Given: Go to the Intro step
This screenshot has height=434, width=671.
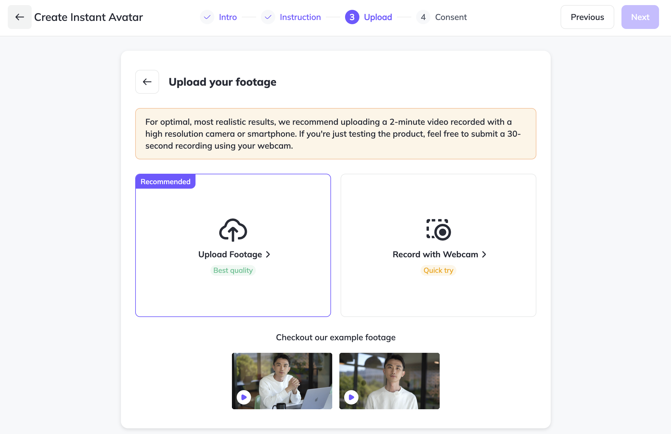Looking at the screenshot, I should coord(228,17).
